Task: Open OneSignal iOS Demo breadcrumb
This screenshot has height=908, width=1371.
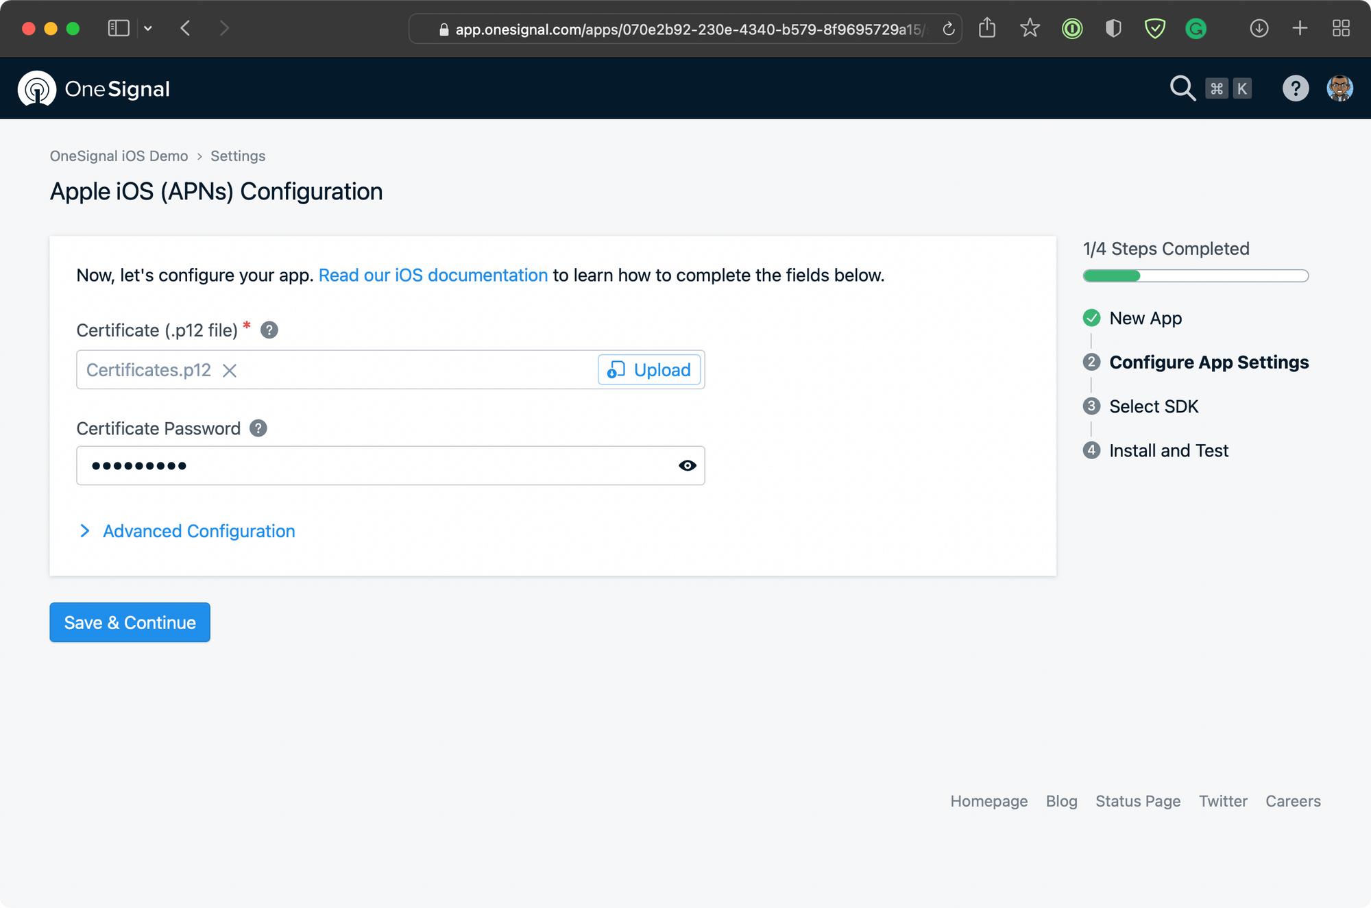Action: [119, 156]
